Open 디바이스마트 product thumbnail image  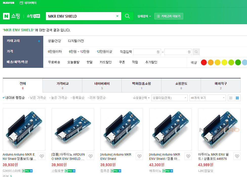point(24,130)
